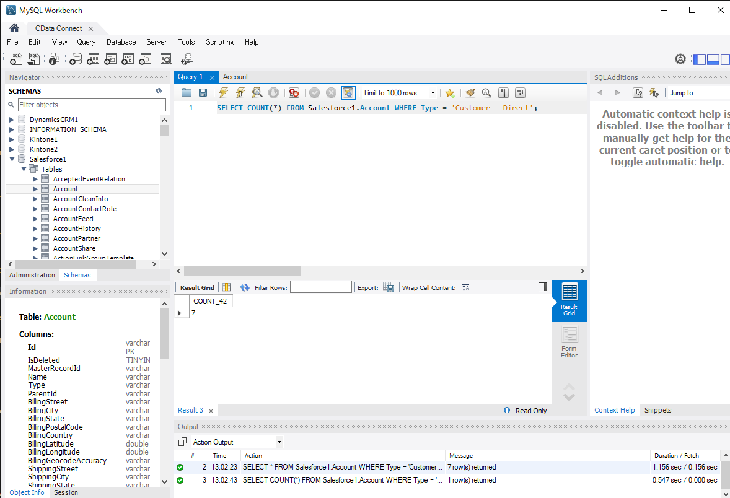
Task: Toggle wrap cell content in Result Grid
Action: [x=465, y=287]
